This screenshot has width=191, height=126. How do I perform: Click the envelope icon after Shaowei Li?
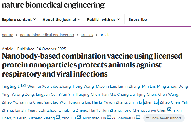coord(138,118)
